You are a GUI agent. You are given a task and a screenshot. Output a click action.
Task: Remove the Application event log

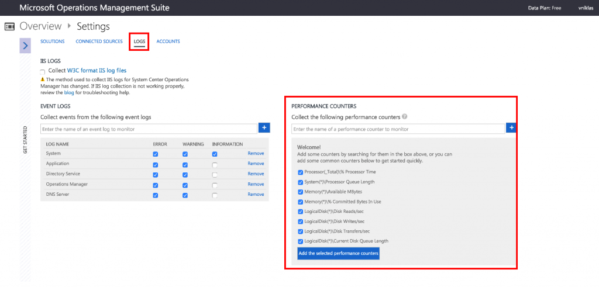coord(256,163)
